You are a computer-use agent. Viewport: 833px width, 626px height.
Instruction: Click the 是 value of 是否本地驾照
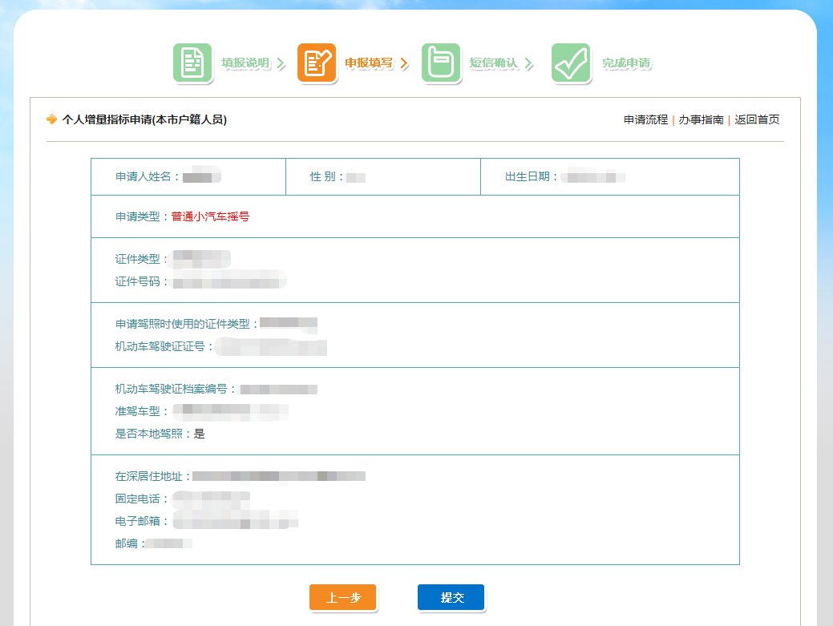(x=199, y=434)
